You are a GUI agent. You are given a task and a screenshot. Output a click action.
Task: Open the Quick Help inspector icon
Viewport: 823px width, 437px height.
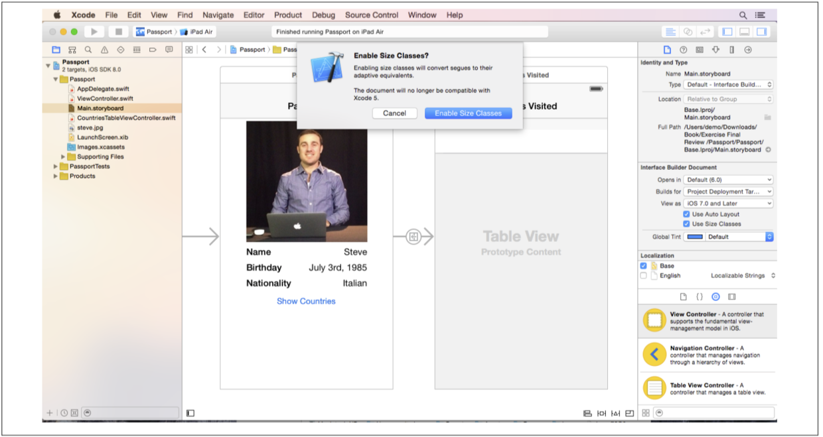684,50
